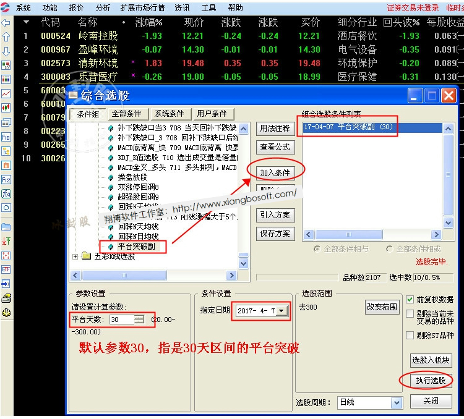The width and height of the screenshot is (464, 419).
Task: Click the 加入条件 button
Action: [x=275, y=172]
